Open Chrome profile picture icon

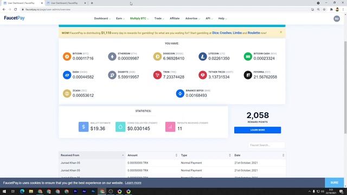[x=337, y=10]
